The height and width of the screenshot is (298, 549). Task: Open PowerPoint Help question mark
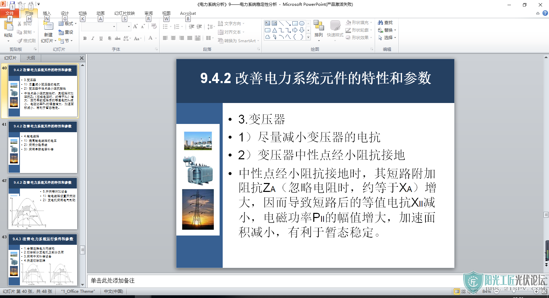click(x=545, y=13)
